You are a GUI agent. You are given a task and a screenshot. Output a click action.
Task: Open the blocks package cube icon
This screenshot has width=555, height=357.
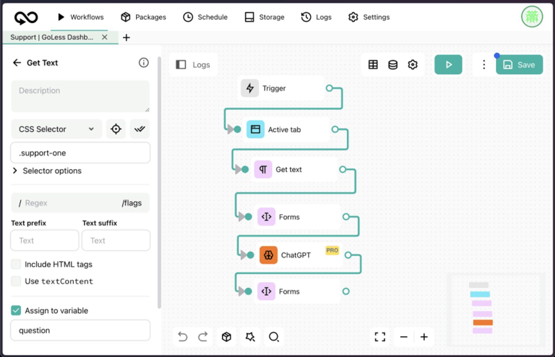click(x=227, y=337)
